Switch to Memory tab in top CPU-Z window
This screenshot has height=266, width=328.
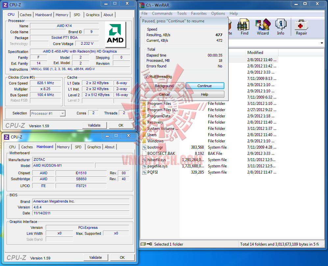tap(62, 15)
